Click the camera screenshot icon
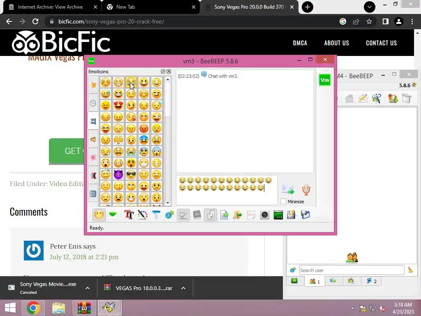The width and height of the screenshot is (421, 316). coord(264,215)
